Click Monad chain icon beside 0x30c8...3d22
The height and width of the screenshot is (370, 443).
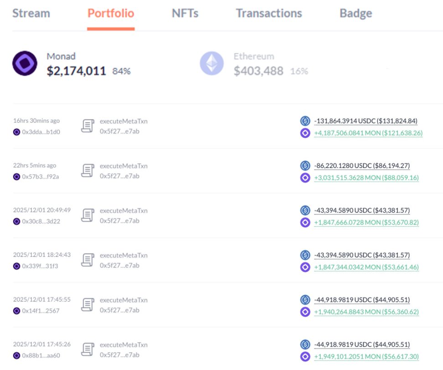pyautogui.click(x=17, y=221)
